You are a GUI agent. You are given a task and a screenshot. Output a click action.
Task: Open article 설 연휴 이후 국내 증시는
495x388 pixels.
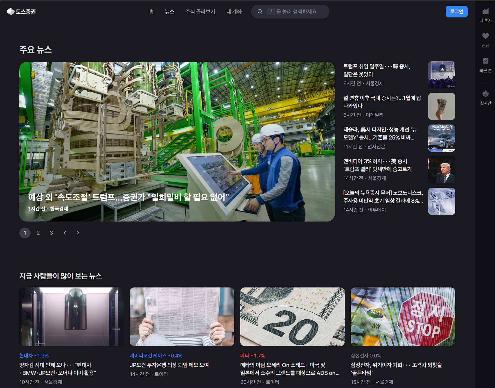pos(382,102)
